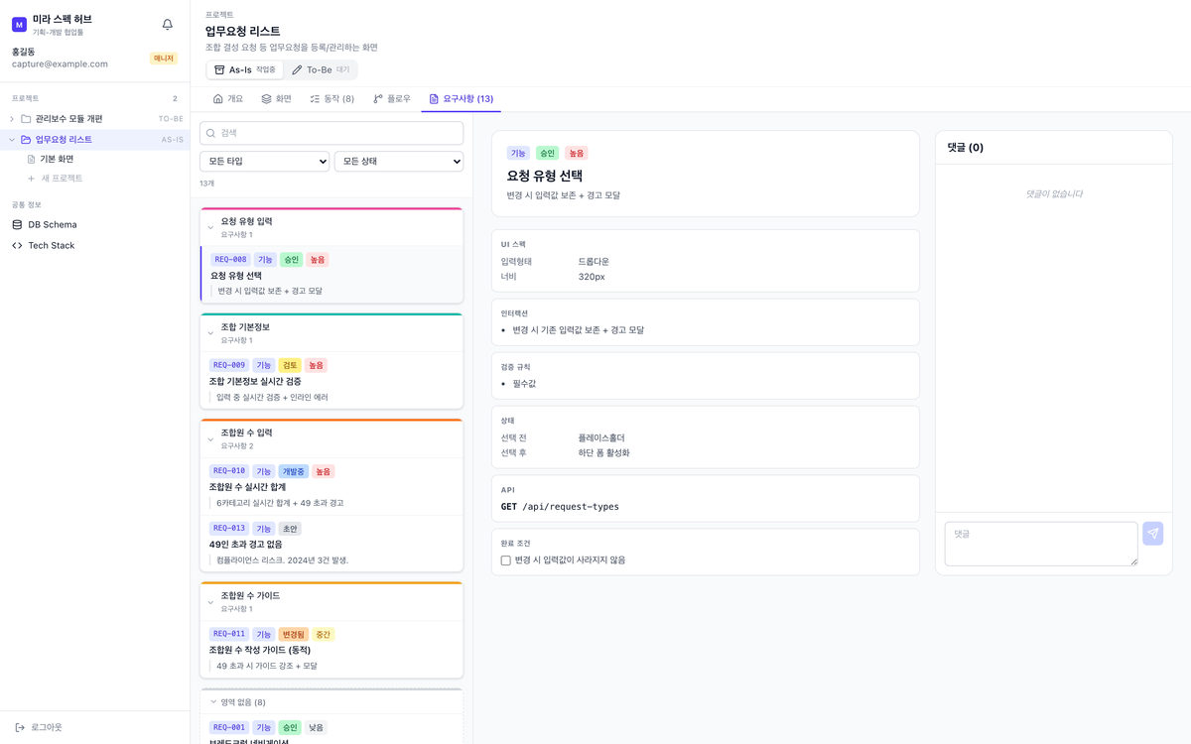1191x744 pixels.
Task: Click the plus icon for 새 프로젝트
Action: pyautogui.click(x=32, y=179)
